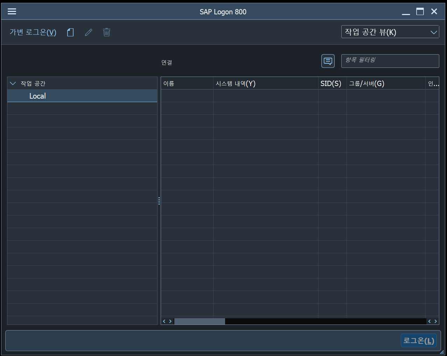Select the Local workspace item
447x356 pixels.
(x=82, y=96)
